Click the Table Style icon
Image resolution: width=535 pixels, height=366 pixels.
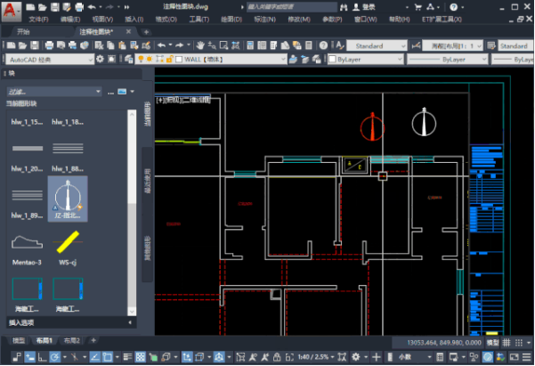pyautogui.click(x=491, y=45)
